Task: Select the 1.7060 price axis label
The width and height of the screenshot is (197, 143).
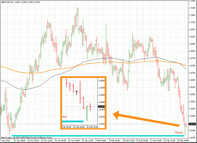Action: 192,15
